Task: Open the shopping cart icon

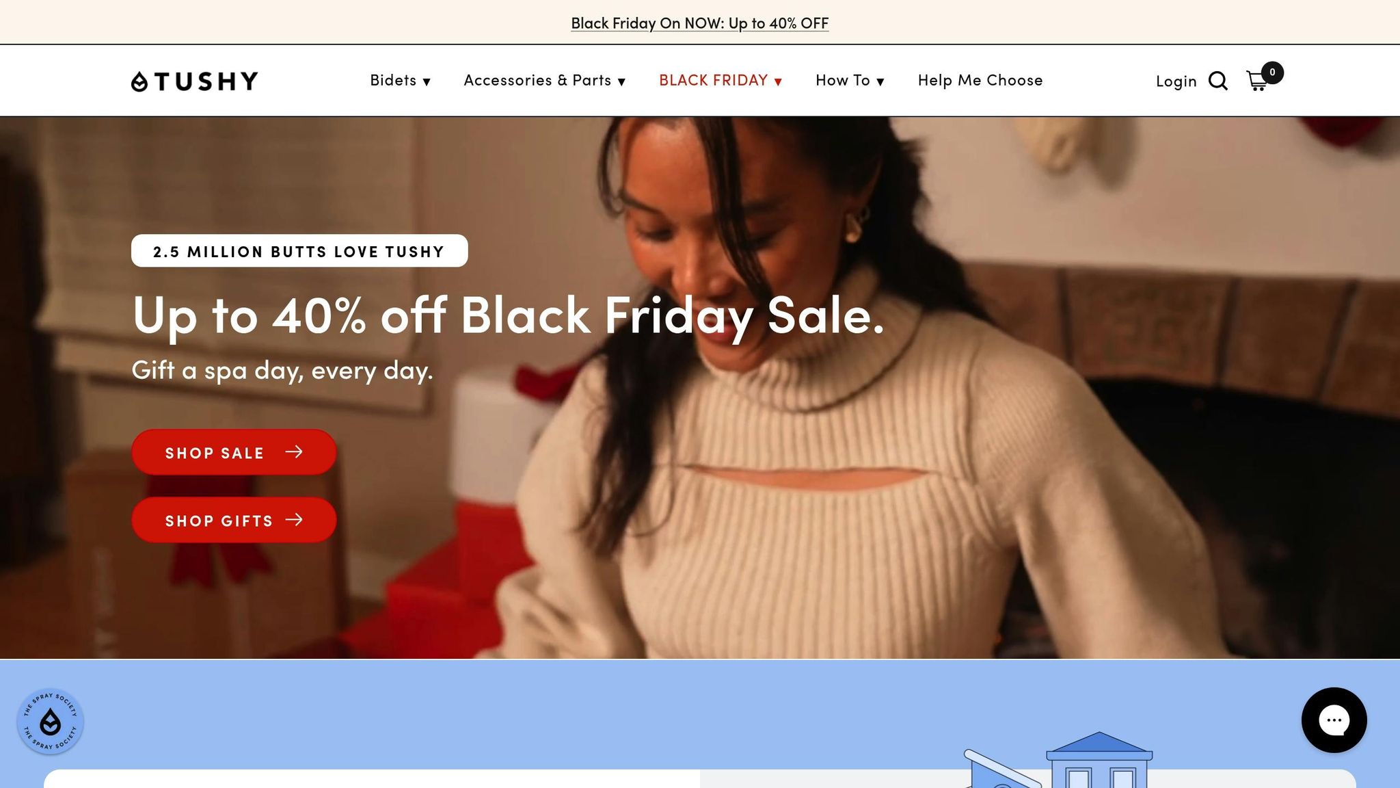Action: (x=1257, y=81)
